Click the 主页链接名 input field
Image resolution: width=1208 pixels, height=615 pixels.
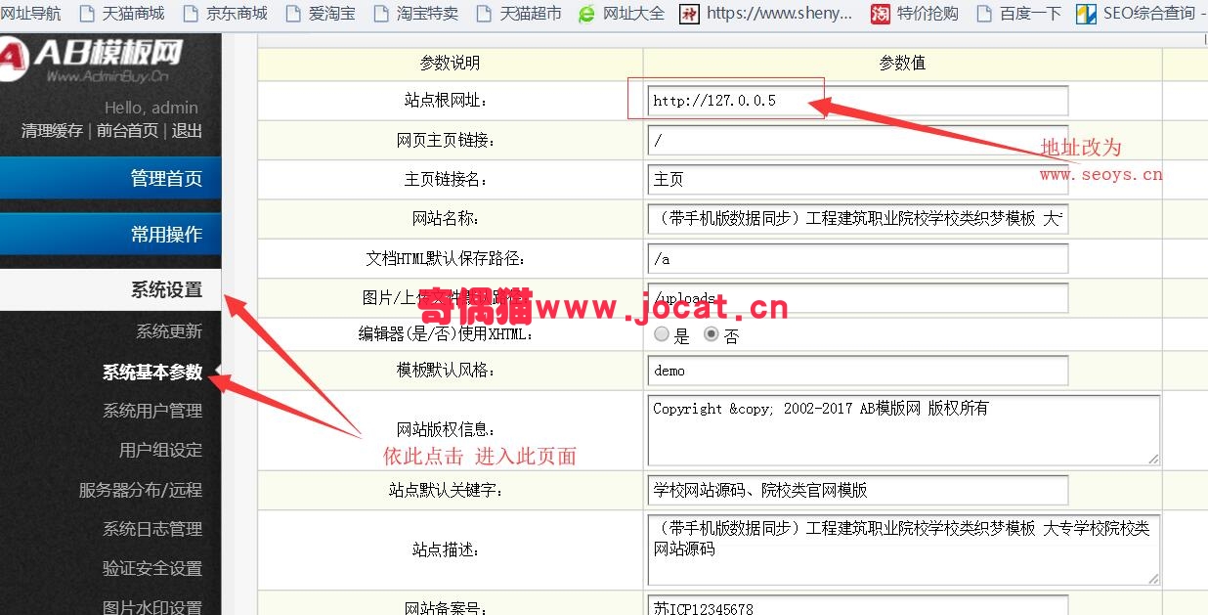[857, 180]
